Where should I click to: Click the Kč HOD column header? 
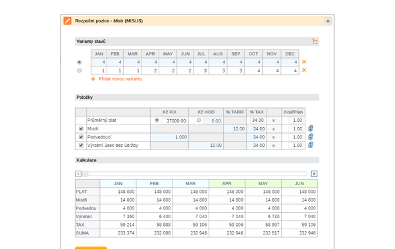pos(206,112)
